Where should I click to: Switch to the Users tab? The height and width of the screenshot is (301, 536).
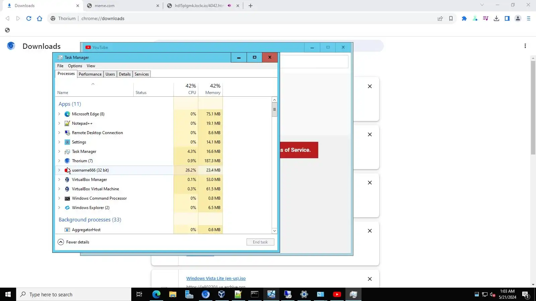tap(110, 74)
